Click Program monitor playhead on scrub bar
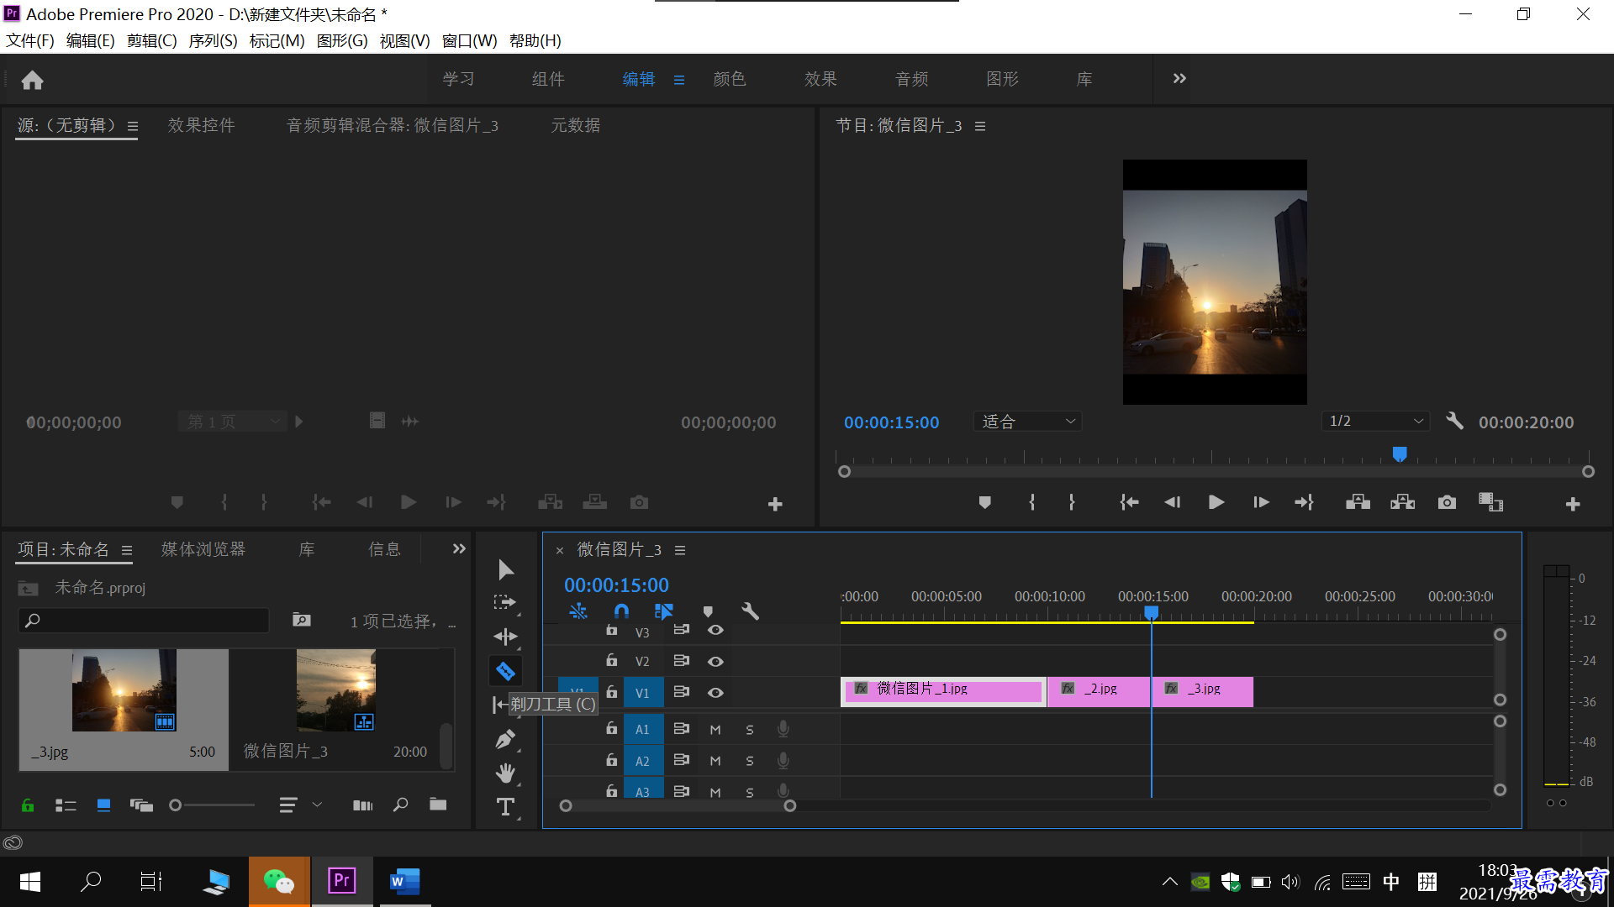 (1400, 454)
